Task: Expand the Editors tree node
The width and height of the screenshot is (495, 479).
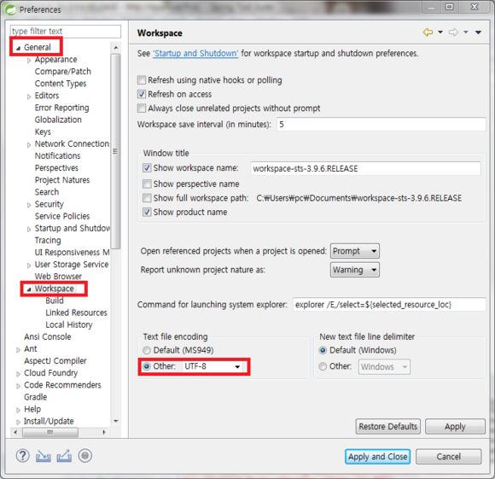Action: (29, 96)
